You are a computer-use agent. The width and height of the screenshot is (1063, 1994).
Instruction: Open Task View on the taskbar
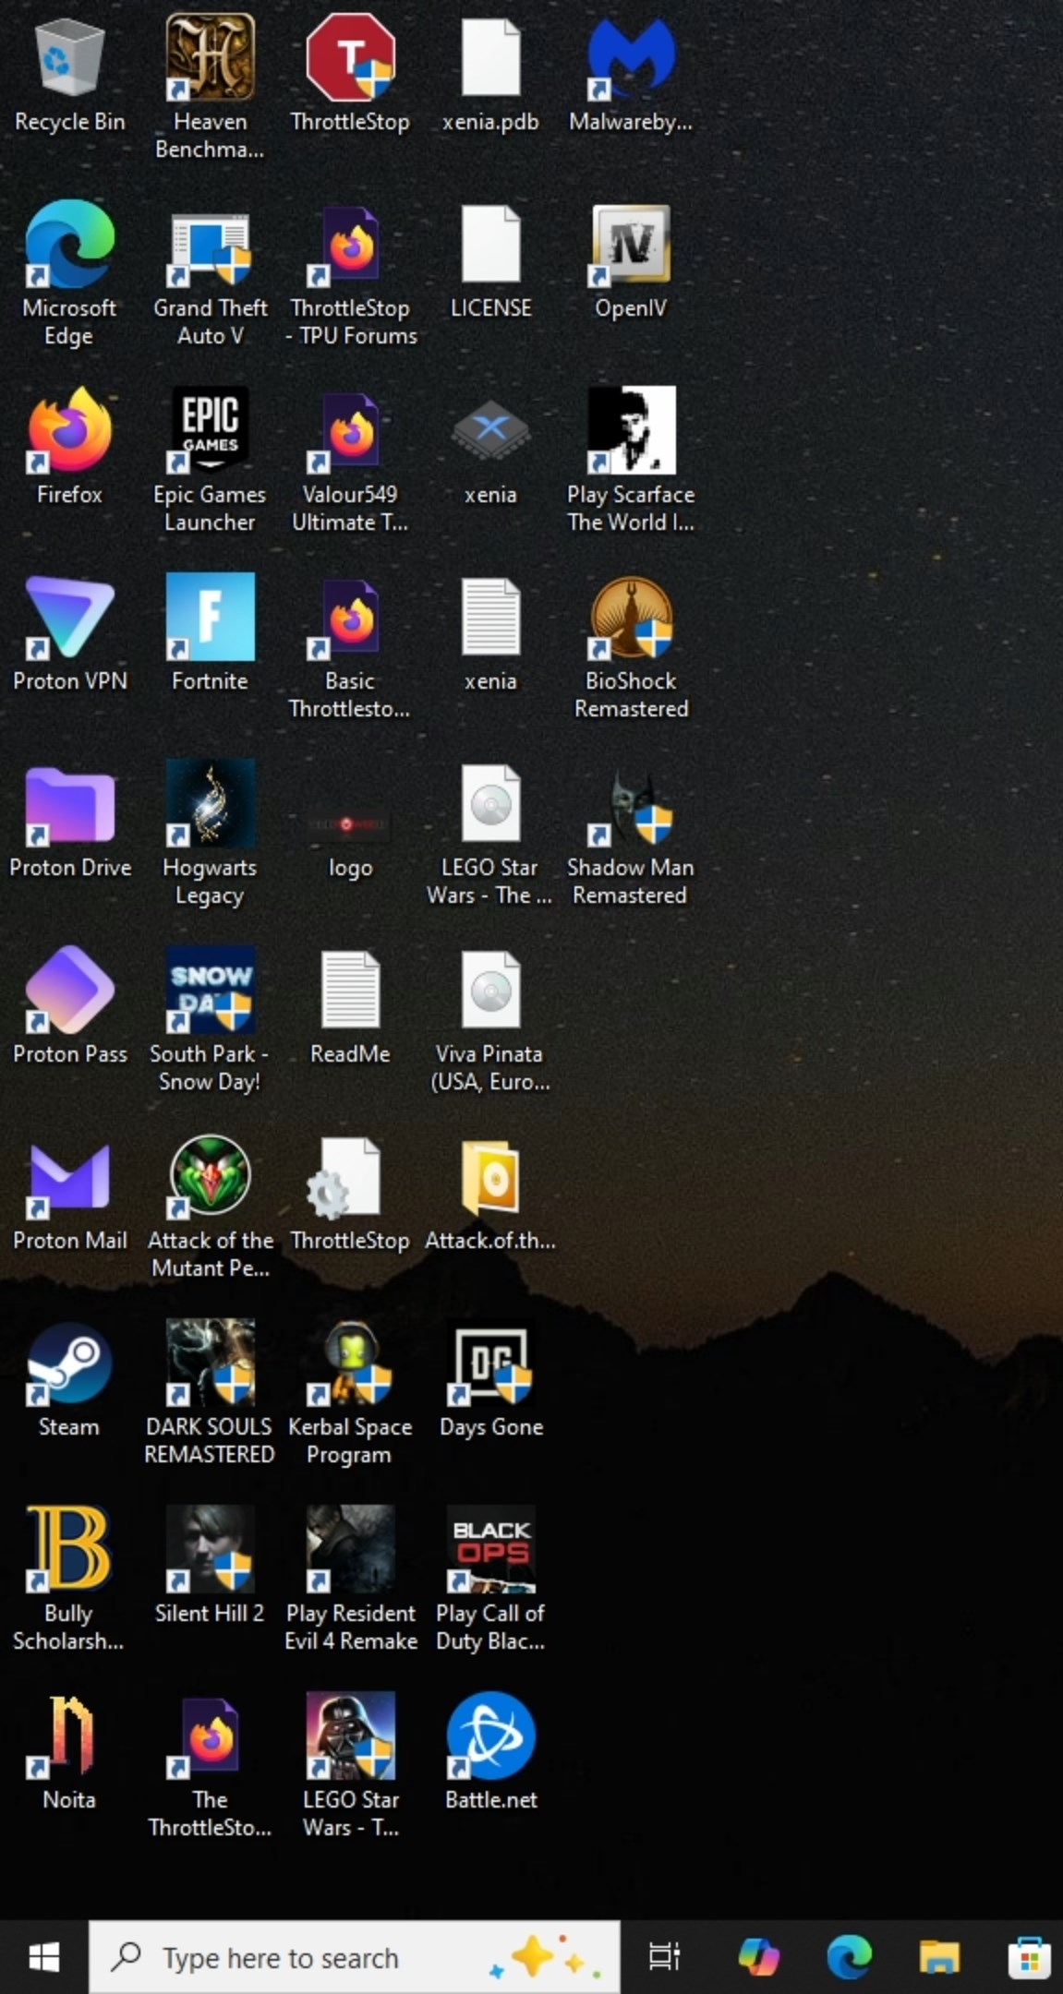click(x=664, y=1957)
